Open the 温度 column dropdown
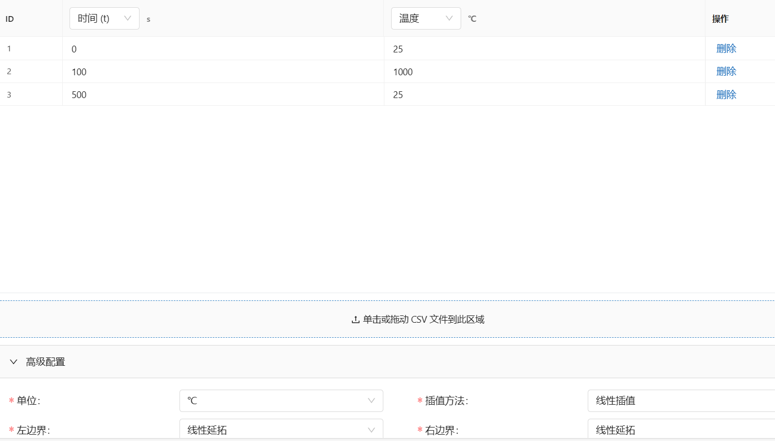The height and width of the screenshot is (441, 775). 426,19
